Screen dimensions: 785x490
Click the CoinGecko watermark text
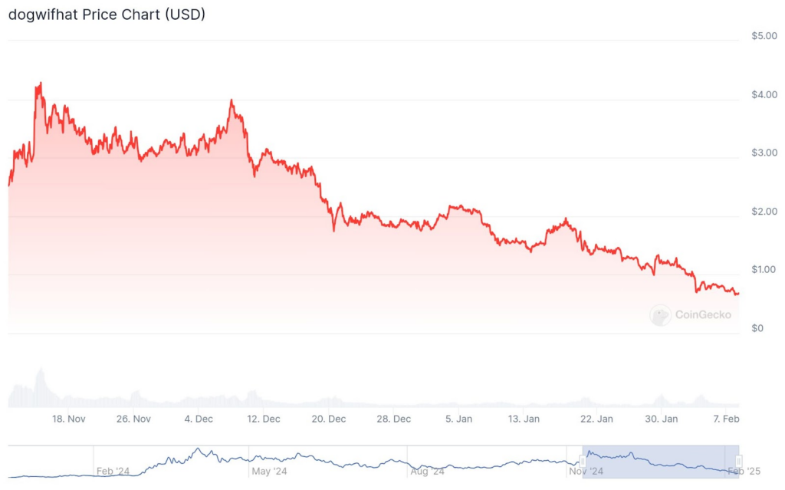703,314
